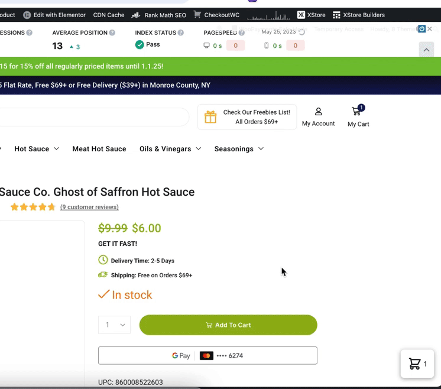Click the refresh icon beside May 25, 2023
This screenshot has width=441, height=389.
pyautogui.click(x=301, y=32)
